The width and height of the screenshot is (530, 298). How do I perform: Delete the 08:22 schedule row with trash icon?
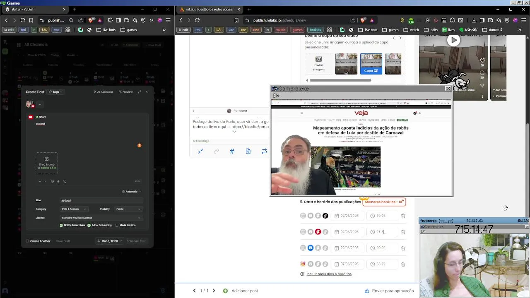[403, 264]
